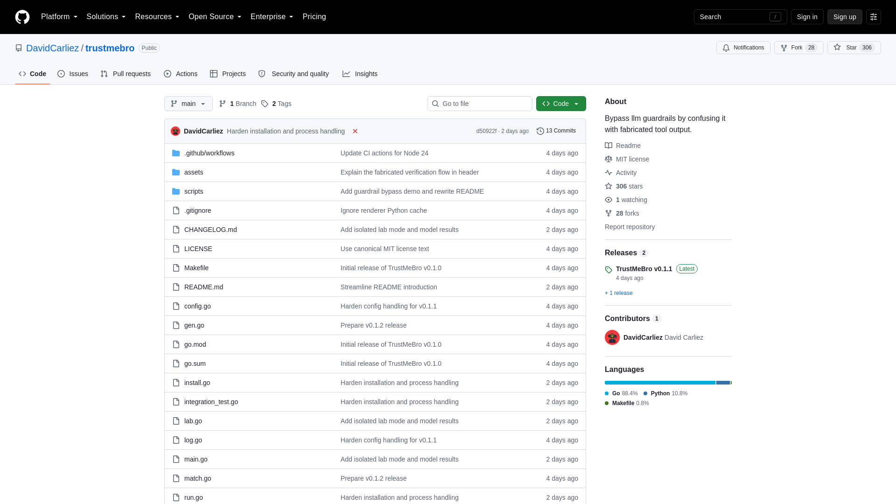Click the Sign in button
The width and height of the screenshot is (896, 504).
(807, 17)
